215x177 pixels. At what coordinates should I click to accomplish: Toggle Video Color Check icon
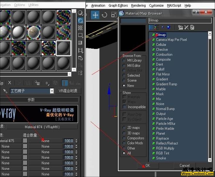pos(80,43)
